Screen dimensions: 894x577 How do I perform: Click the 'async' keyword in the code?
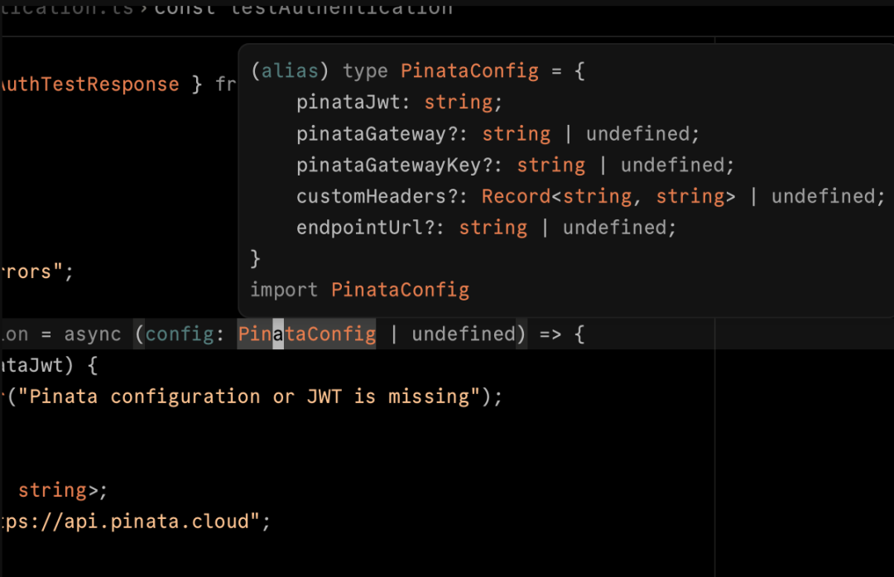pos(93,334)
